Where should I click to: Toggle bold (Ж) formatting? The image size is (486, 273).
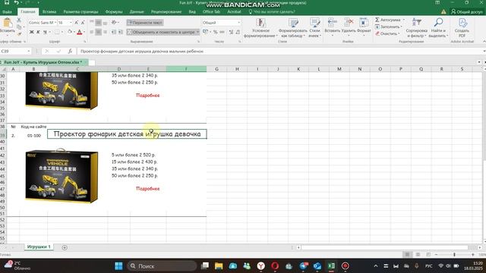(x=31, y=32)
